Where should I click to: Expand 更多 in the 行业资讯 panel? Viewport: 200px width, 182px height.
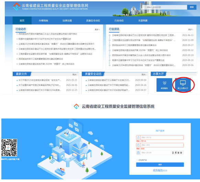click(191, 29)
